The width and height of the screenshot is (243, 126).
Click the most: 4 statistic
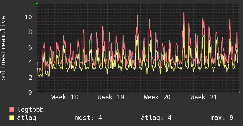(88, 118)
